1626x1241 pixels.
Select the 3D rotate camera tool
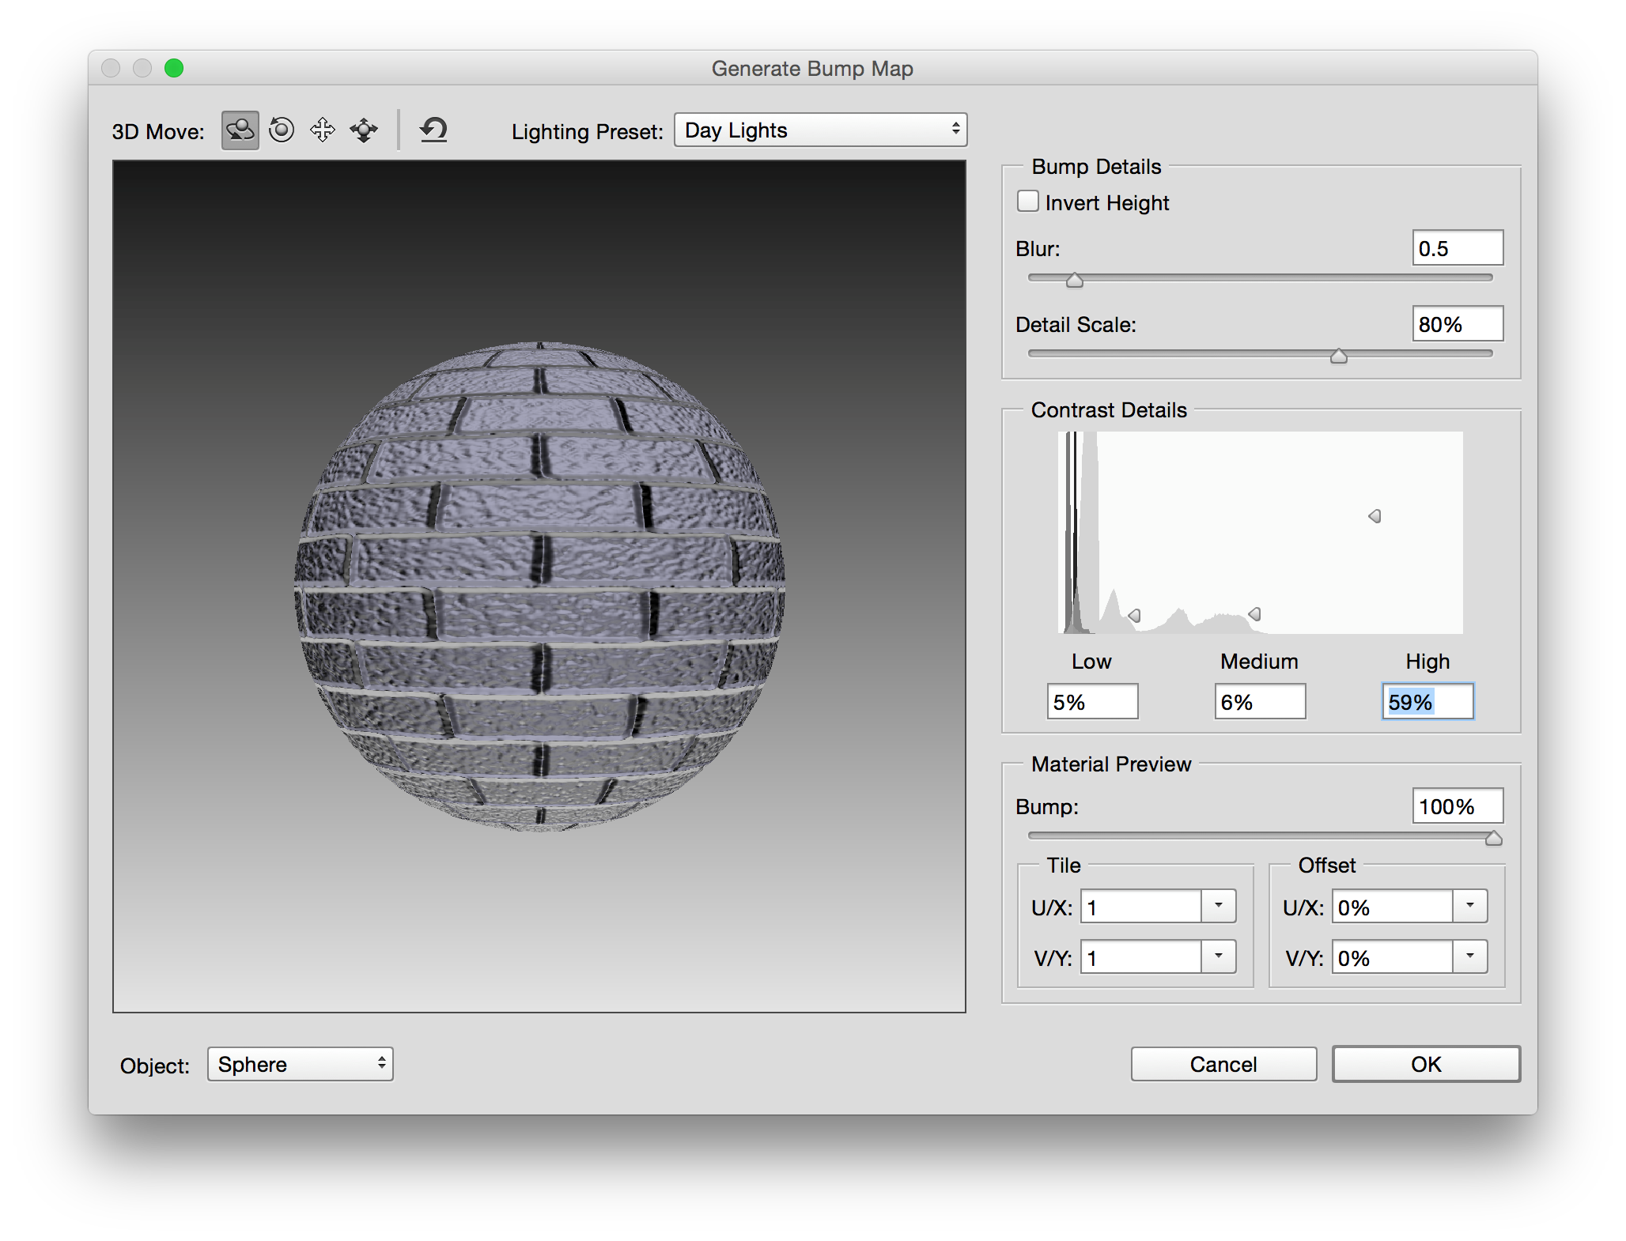[239, 130]
